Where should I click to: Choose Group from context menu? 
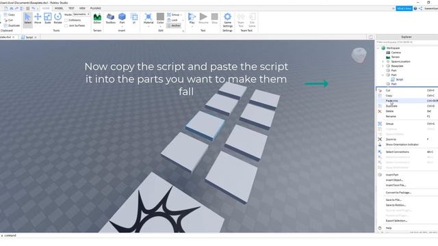click(x=407, y=124)
